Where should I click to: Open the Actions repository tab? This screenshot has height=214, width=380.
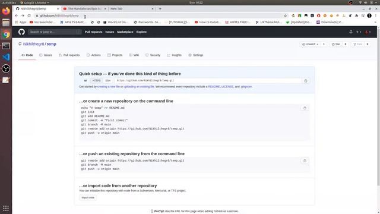(x=94, y=55)
